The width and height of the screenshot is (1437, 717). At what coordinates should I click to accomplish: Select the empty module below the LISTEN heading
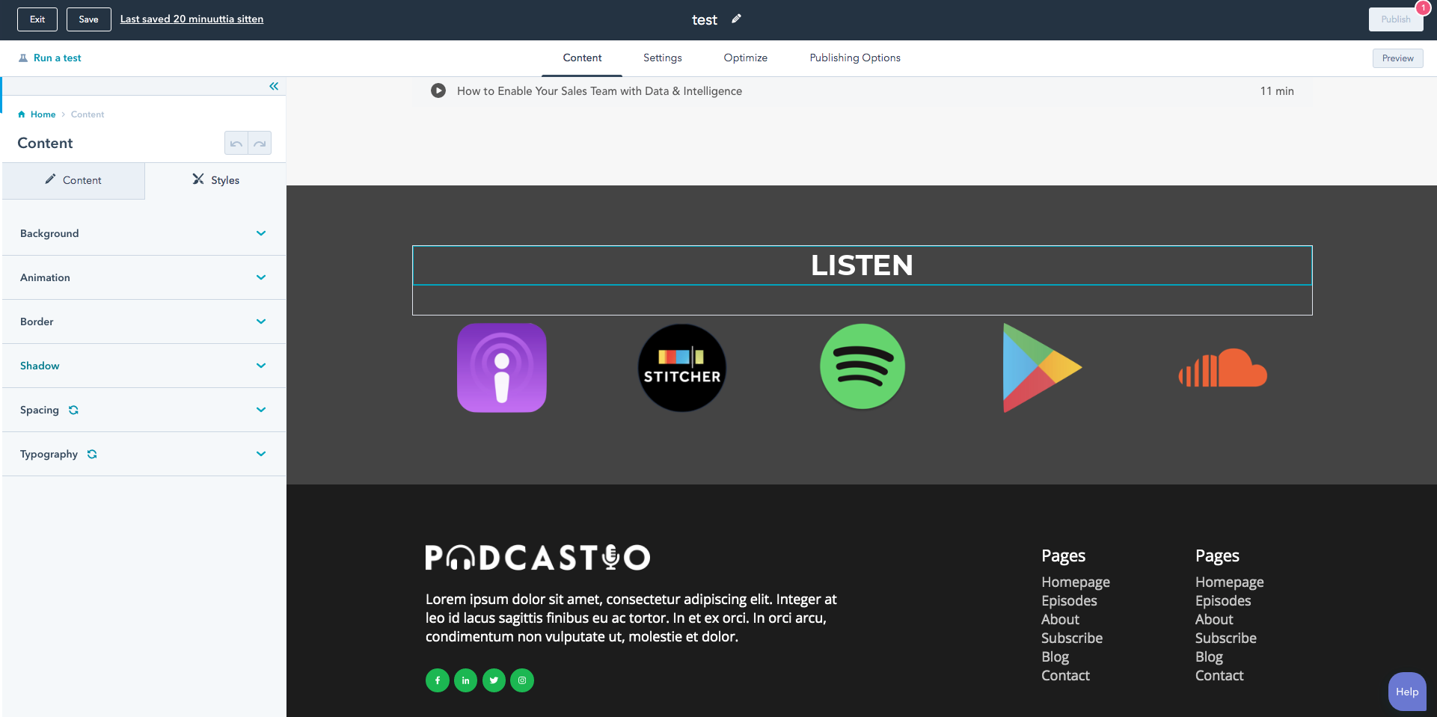pos(862,300)
